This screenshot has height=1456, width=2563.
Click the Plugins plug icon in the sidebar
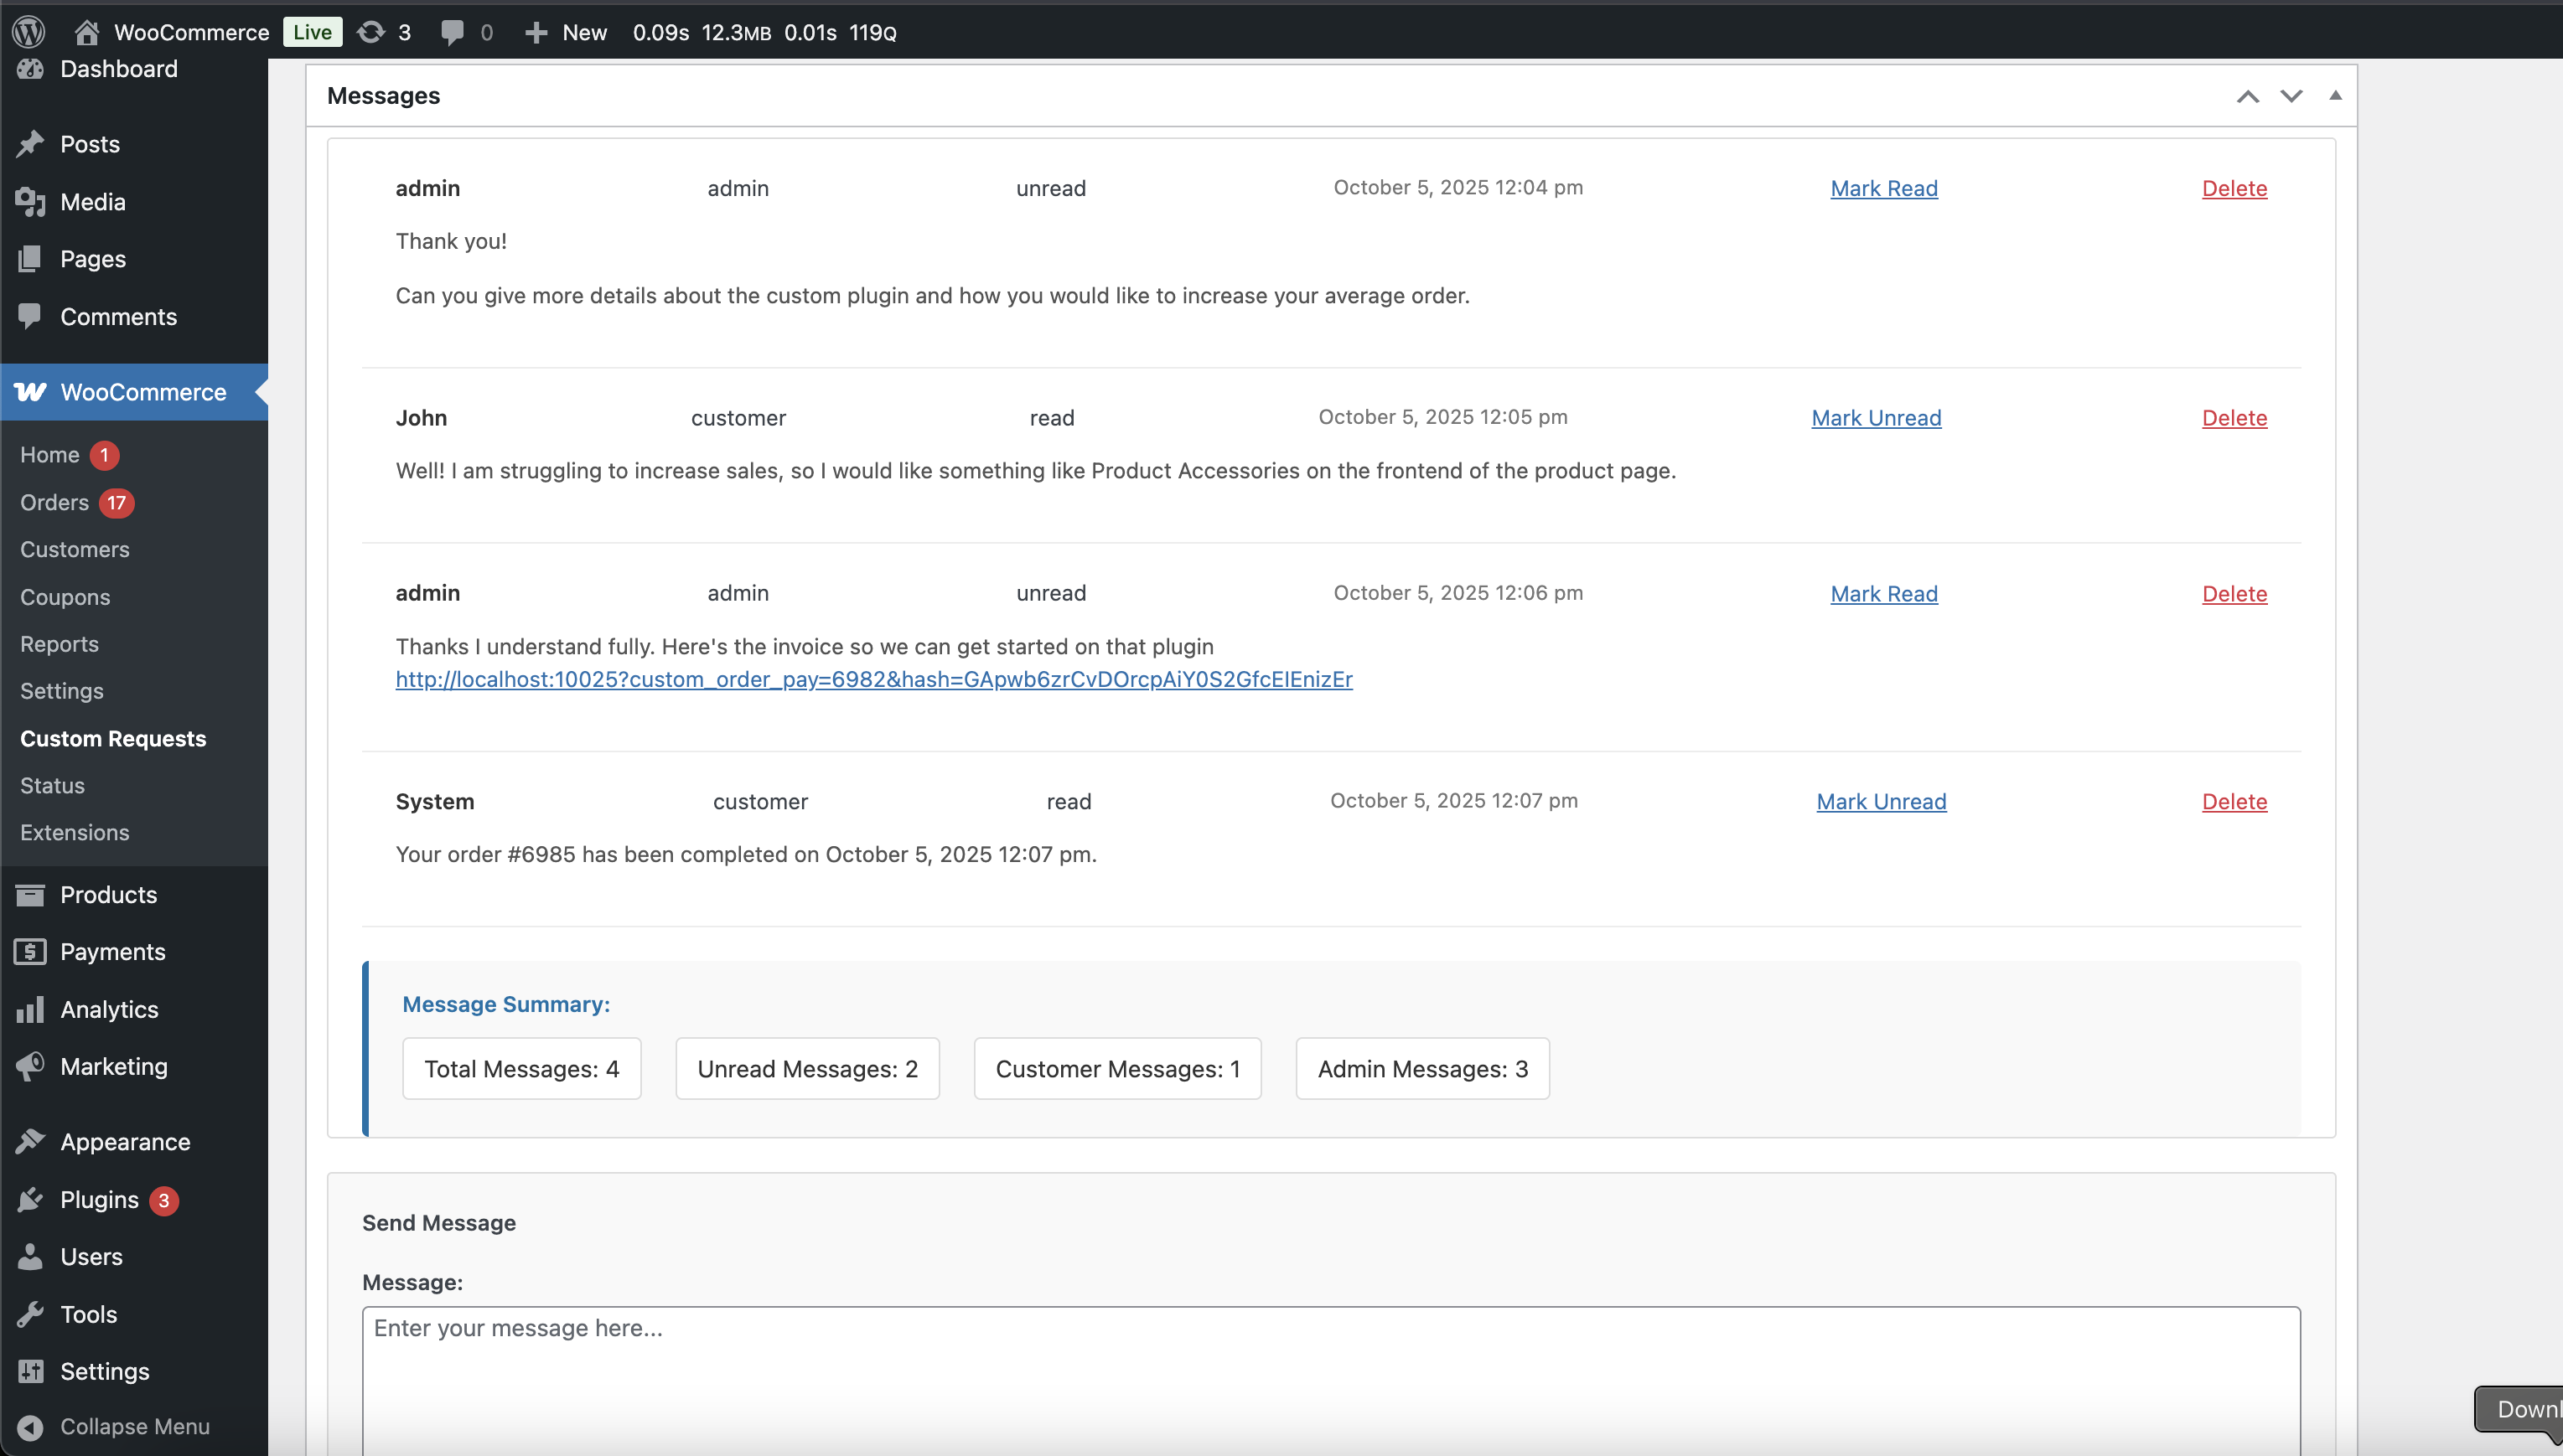(30, 1199)
